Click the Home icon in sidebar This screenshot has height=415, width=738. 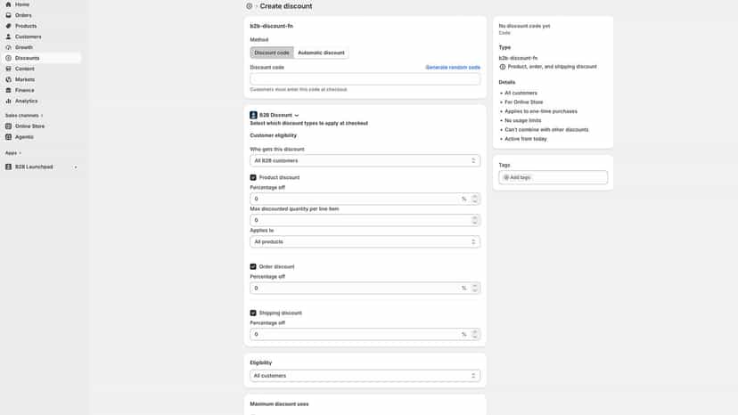tap(9, 4)
